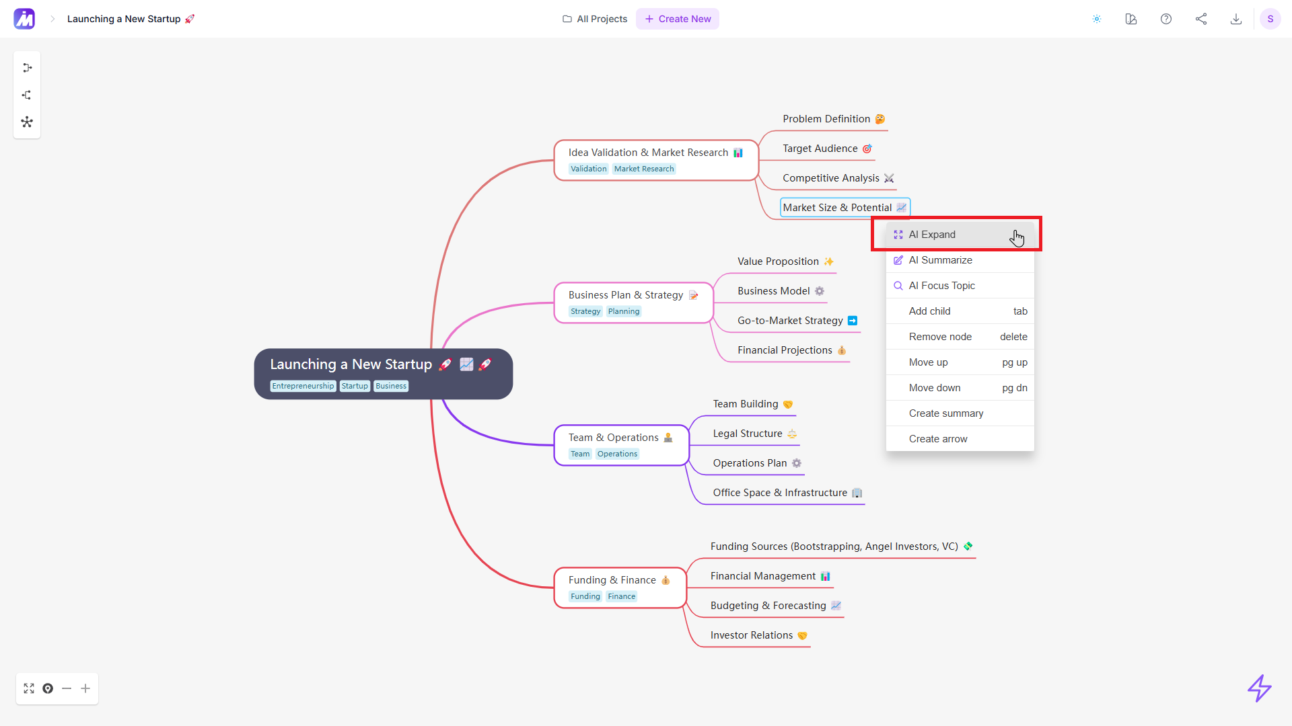
Task: Click the snowflake/AI assist icon in sidebar
Action: (27, 122)
